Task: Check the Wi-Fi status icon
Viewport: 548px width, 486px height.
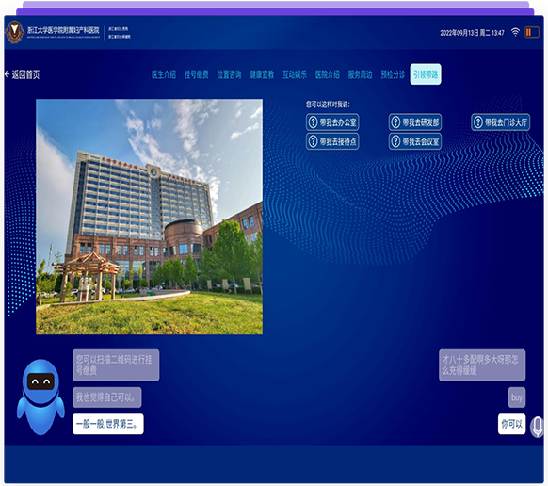Action: (515, 32)
